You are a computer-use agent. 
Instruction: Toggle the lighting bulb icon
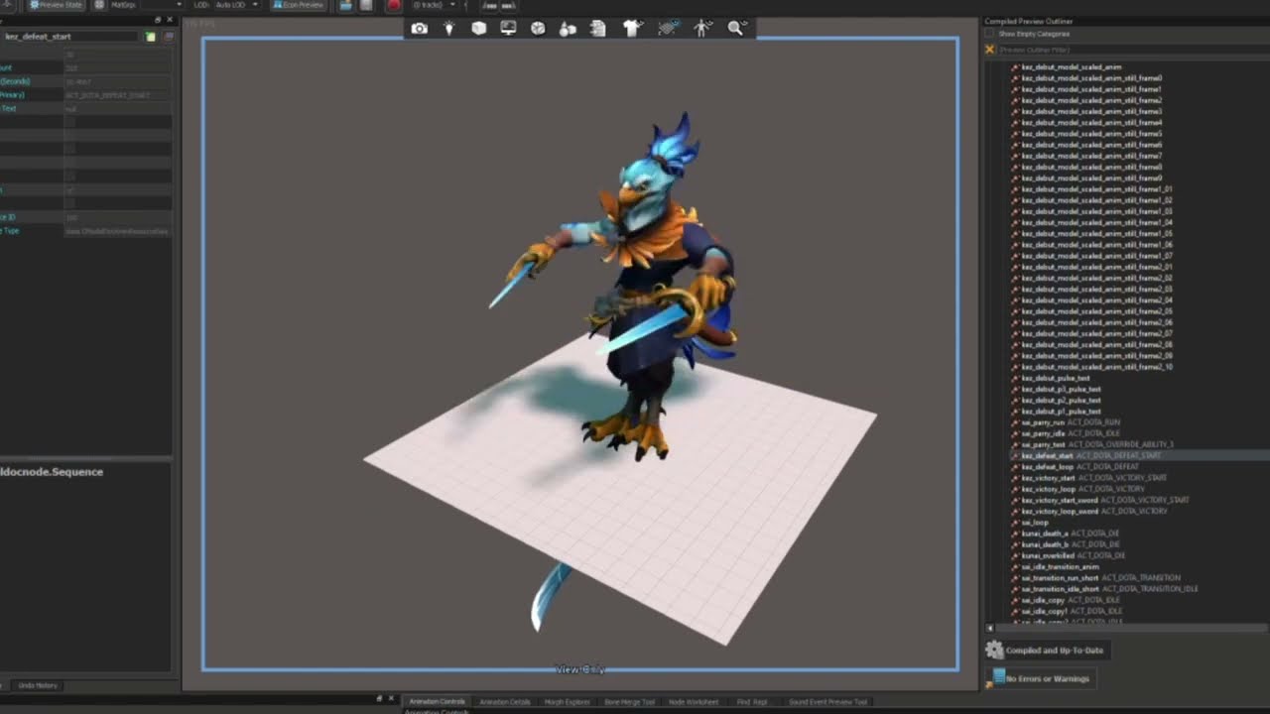[x=448, y=29]
